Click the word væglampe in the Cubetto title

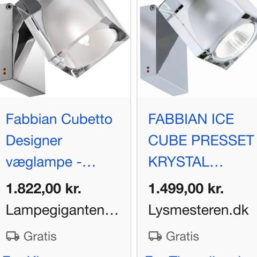[x=39, y=162]
